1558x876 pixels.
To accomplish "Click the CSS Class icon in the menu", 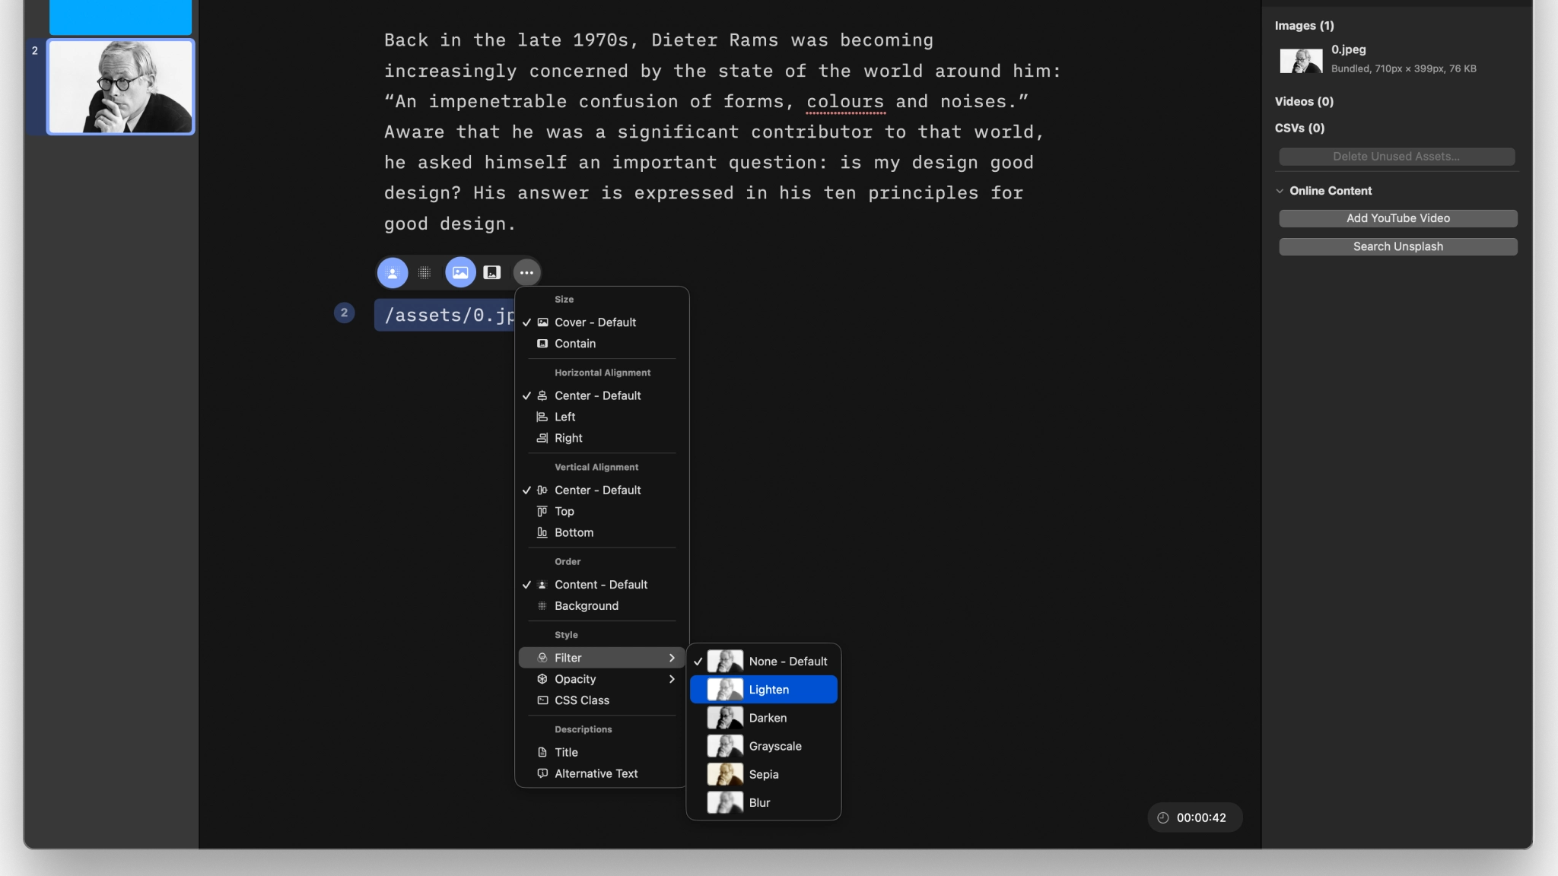I will coord(541,700).
